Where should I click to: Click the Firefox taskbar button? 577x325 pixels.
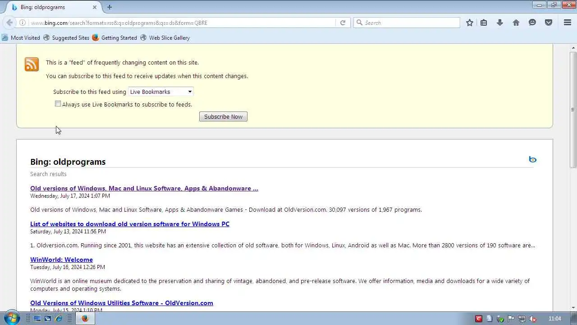tap(85, 318)
